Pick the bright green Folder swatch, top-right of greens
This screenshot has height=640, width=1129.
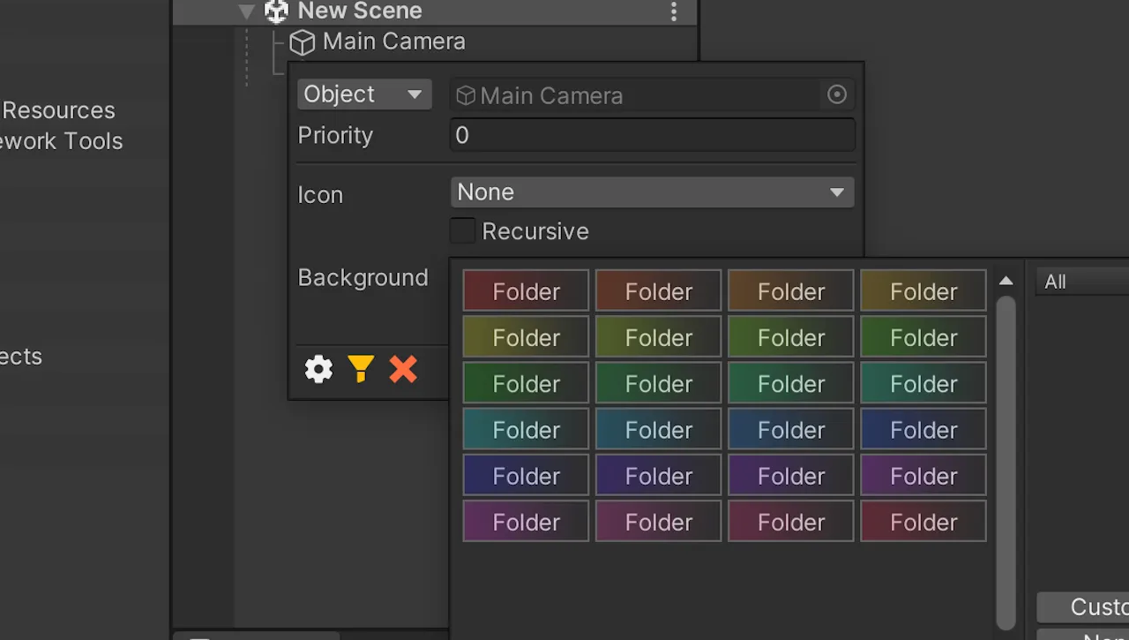(923, 337)
